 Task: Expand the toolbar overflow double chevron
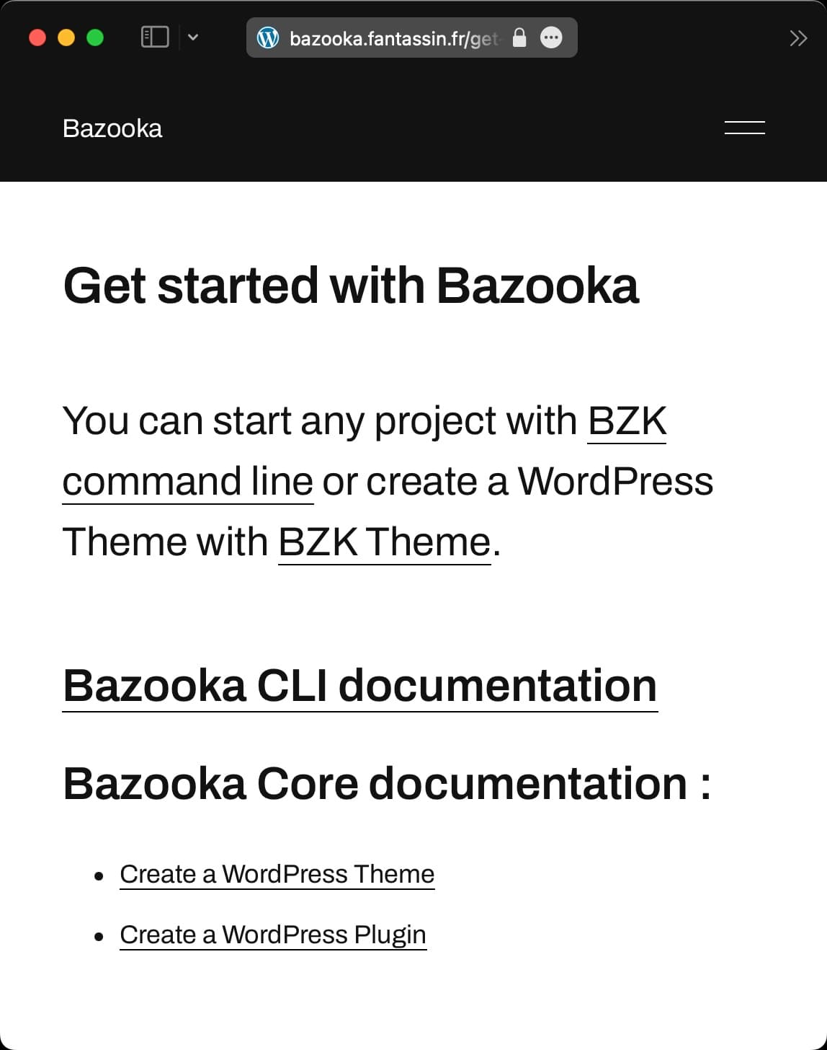(798, 38)
